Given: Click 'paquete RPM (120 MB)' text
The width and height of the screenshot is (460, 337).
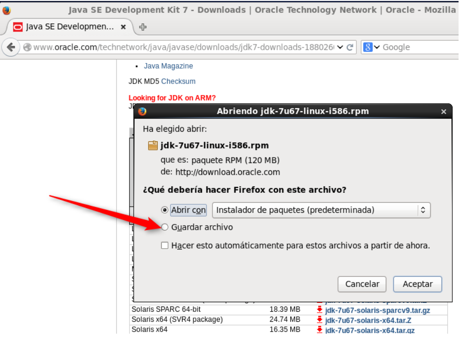Looking at the screenshot, I should point(235,160).
